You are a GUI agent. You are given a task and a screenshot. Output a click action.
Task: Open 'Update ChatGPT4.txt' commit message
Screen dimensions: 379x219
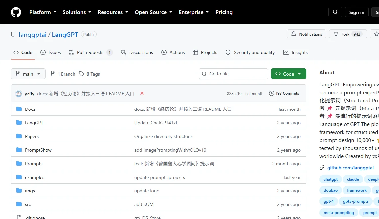[156, 123]
